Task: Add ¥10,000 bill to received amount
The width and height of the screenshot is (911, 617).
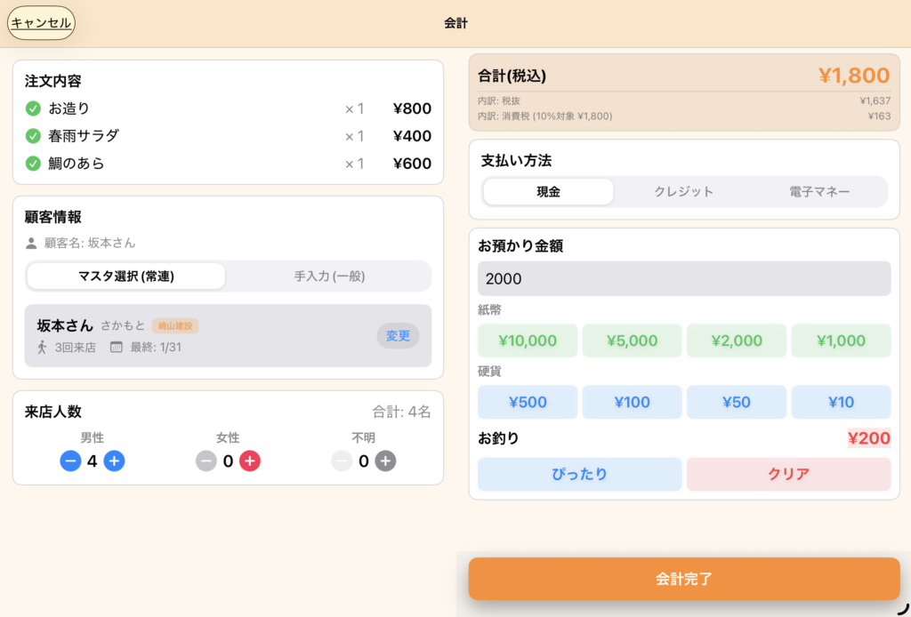Action: 528,341
